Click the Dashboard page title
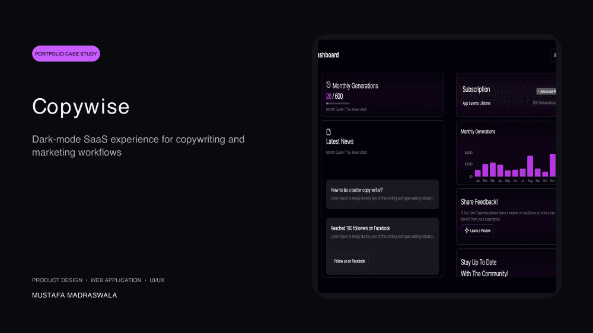Image resolution: width=593 pixels, height=333 pixels. tap(329, 55)
